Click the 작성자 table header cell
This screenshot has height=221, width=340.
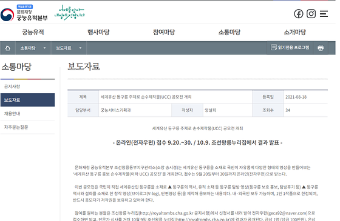[x=188, y=110]
